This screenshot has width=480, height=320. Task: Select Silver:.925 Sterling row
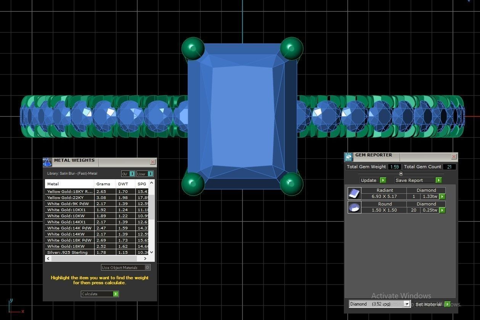[x=97, y=252]
